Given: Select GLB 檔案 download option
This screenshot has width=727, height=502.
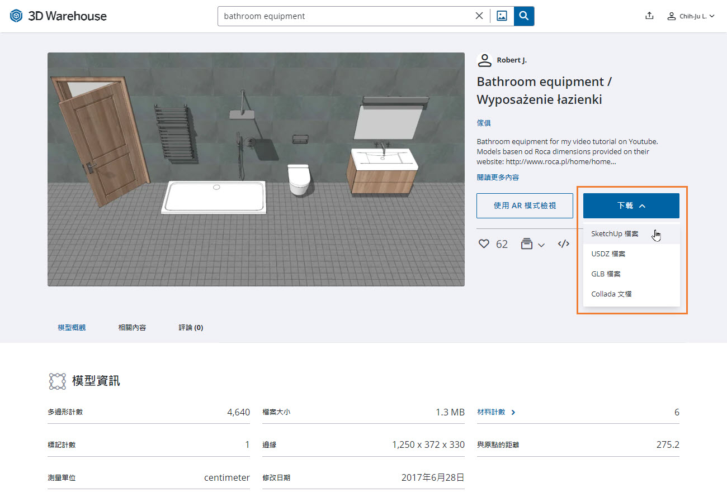Looking at the screenshot, I should pyautogui.click(x=631, y=274).
